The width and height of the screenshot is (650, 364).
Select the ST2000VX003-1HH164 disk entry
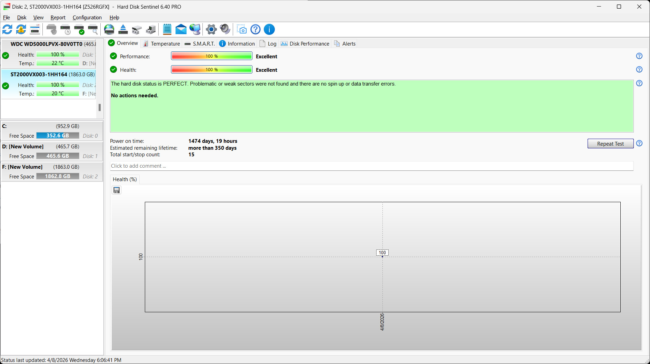(49, 84)
